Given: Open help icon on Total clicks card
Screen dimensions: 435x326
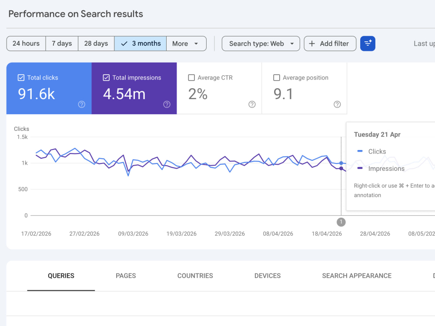Looking at the screenshot, I should 82,104.
